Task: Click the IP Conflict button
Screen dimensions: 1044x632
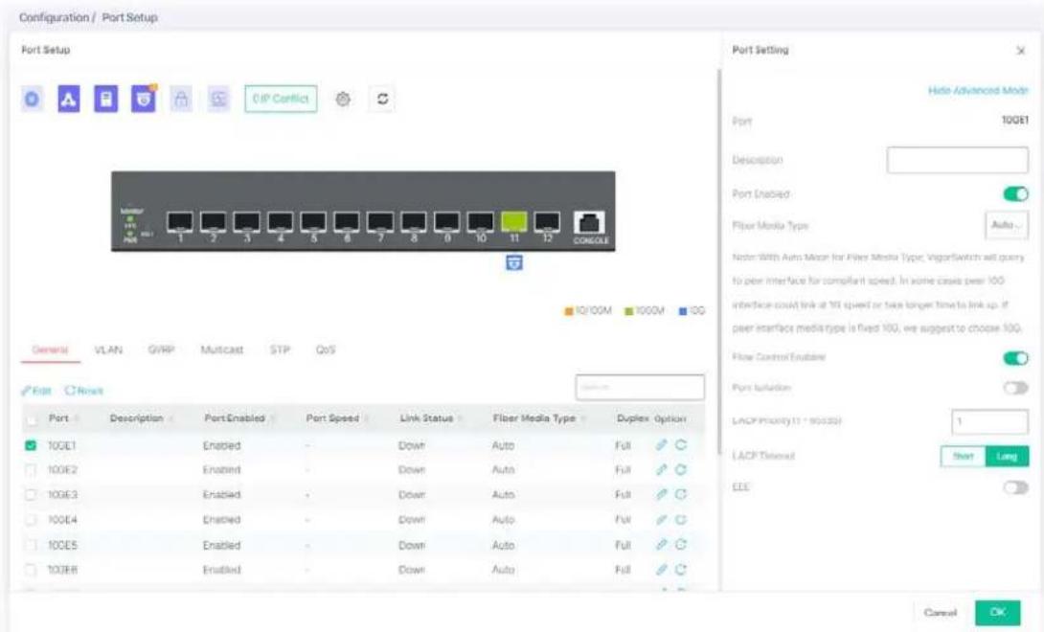Action: 281,99
